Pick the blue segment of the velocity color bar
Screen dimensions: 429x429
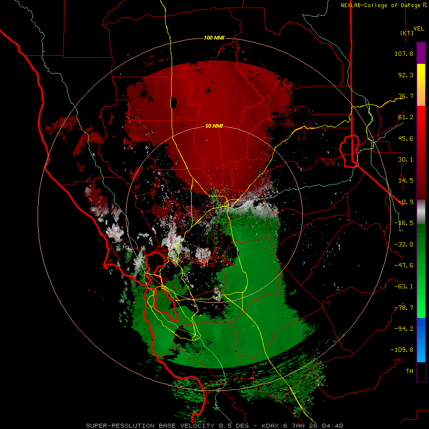pyautogui.click(x=421, y=340)
